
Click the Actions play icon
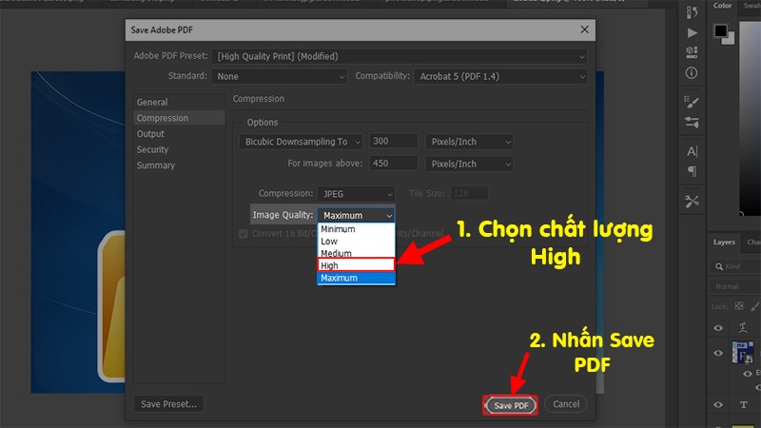point(692,32)
